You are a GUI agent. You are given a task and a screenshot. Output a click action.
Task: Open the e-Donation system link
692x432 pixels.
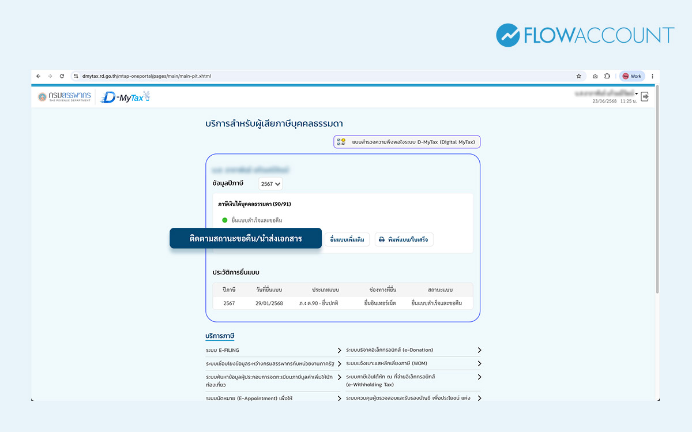click(x=389, y=350)
